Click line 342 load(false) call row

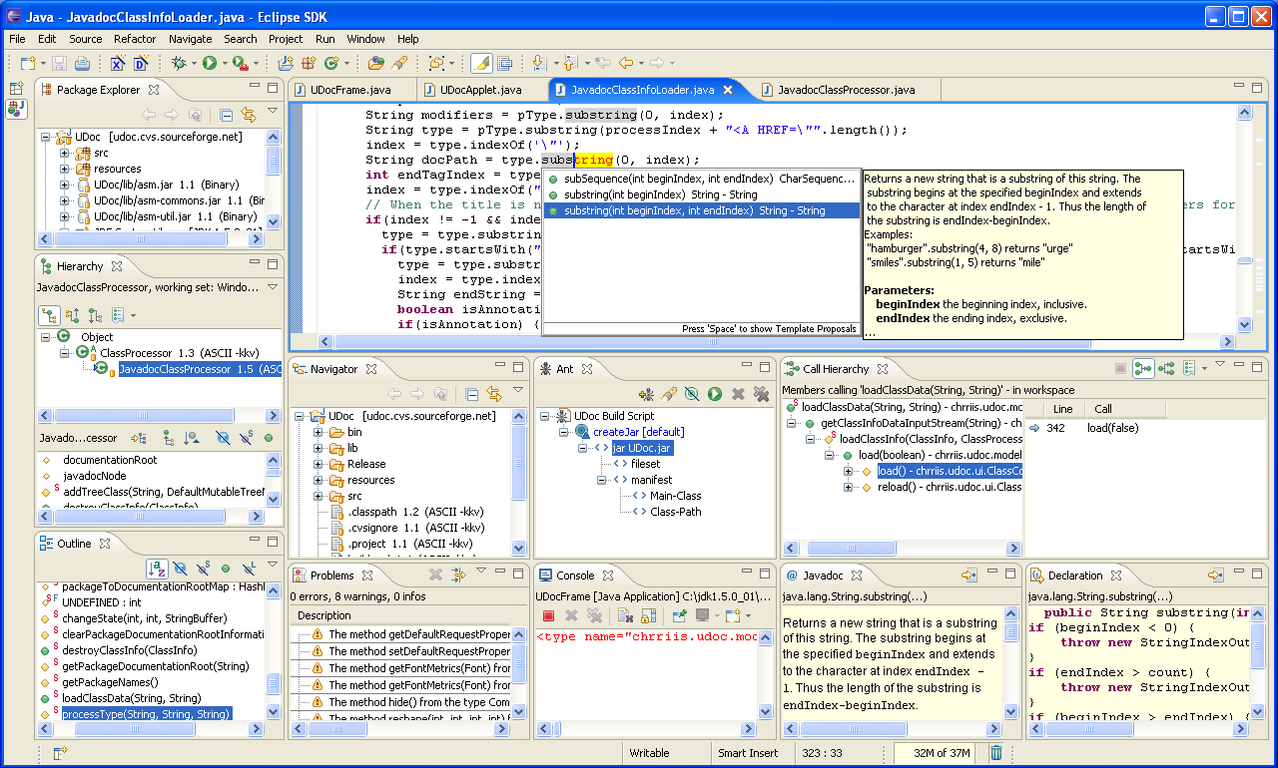pos(1146,428)
